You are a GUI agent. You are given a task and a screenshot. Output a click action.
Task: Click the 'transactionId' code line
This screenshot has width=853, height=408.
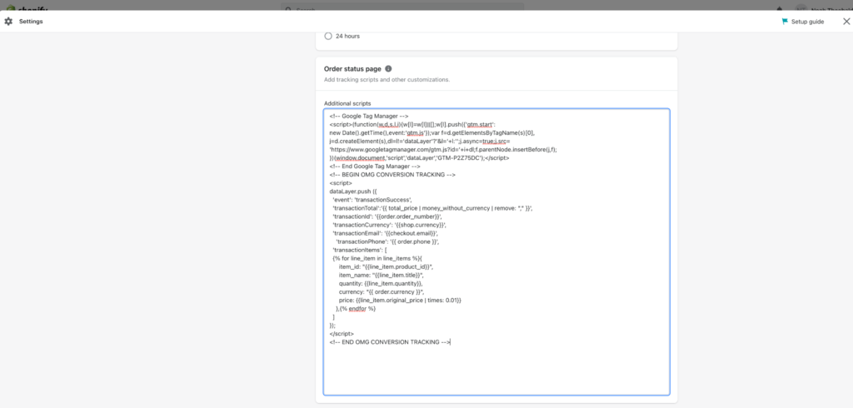[x=387, y=216]
